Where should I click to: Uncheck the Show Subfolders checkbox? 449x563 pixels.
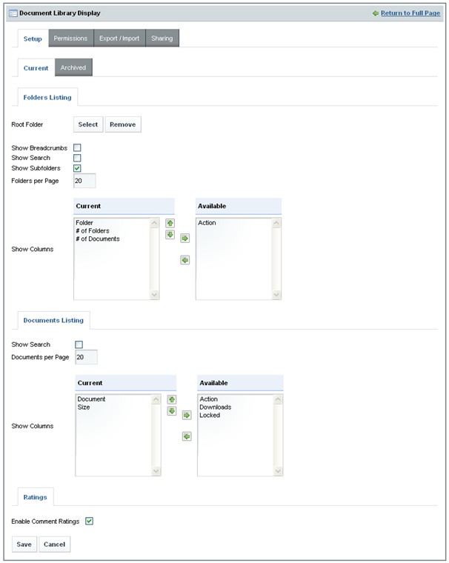pyautogui.click(x=77, y=168)
